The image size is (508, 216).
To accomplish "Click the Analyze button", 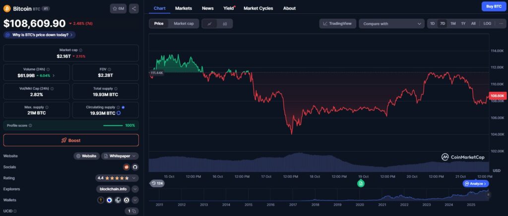I will (x=476, y=184).
